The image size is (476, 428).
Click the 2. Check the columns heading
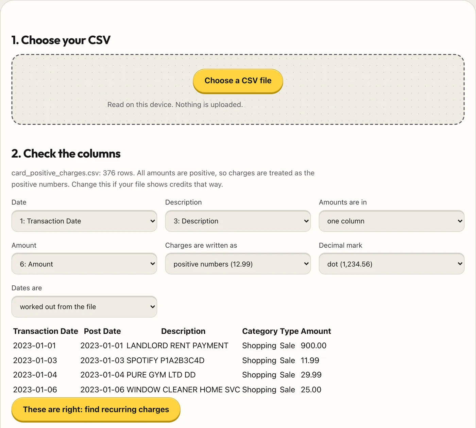pos(66,154)
